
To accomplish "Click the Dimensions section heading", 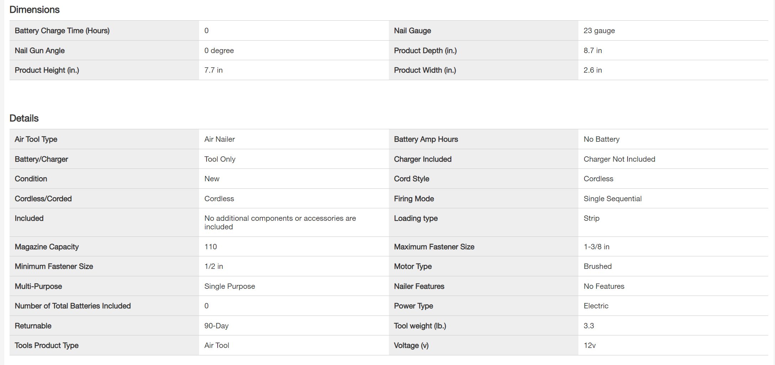I will 35,10.
